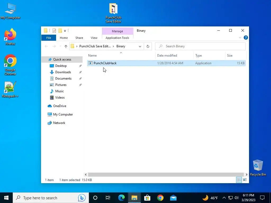Viewport: 271px width, 203px height.
Task: Click the Binary breadcrumb segment
Action: pos(121,46)
